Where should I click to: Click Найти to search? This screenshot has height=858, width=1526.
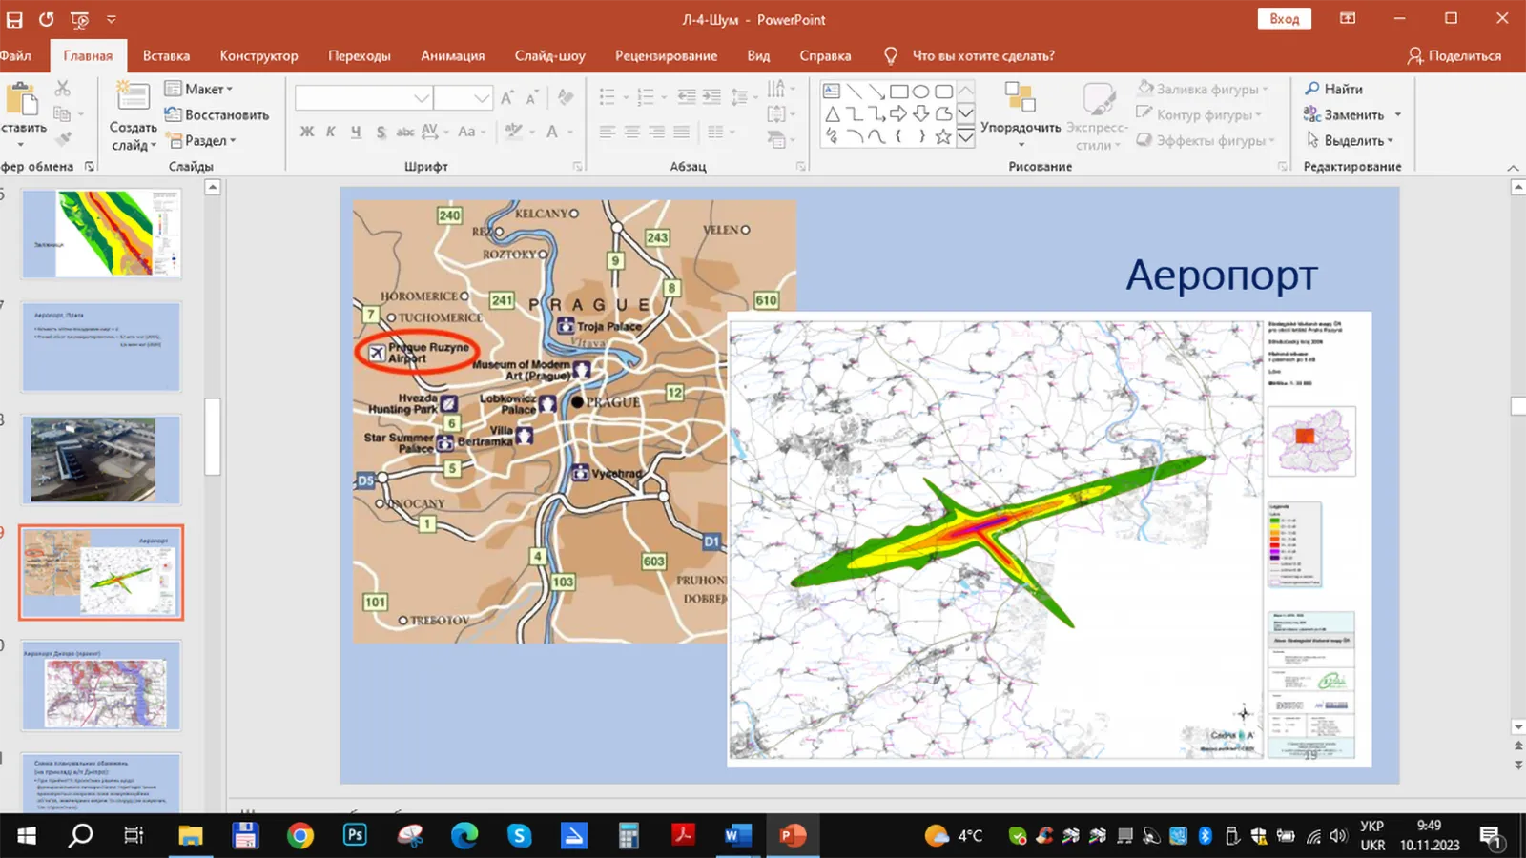tap(1333, 89)
